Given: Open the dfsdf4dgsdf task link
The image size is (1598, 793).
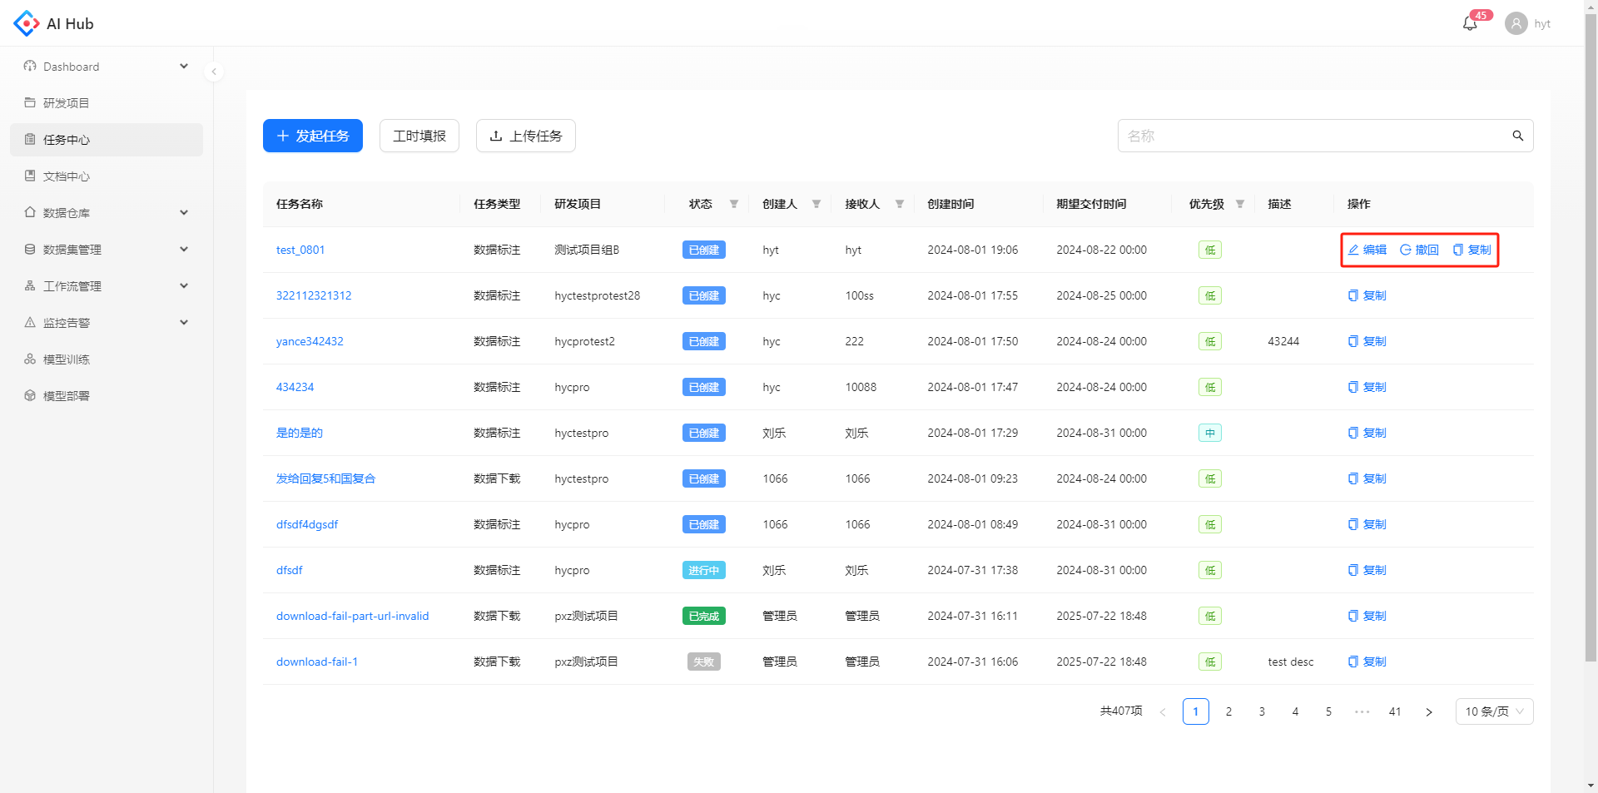Looking at the screenshot, I should 307,524.
